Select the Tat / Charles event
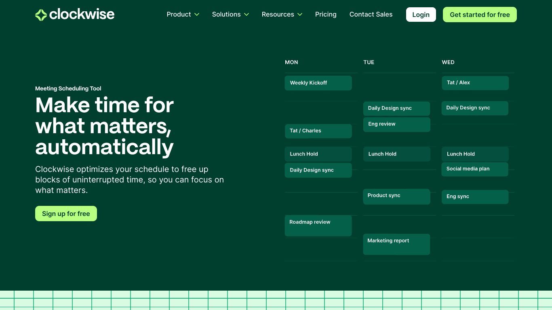The image size is (552, 310). [318, 131]
